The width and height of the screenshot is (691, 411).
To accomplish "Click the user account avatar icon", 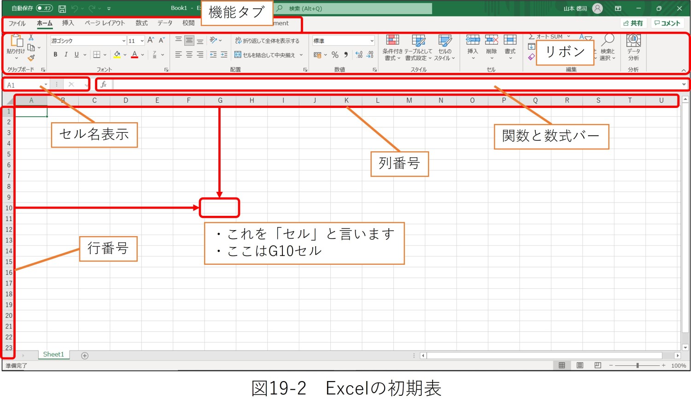I will (597, 8).
